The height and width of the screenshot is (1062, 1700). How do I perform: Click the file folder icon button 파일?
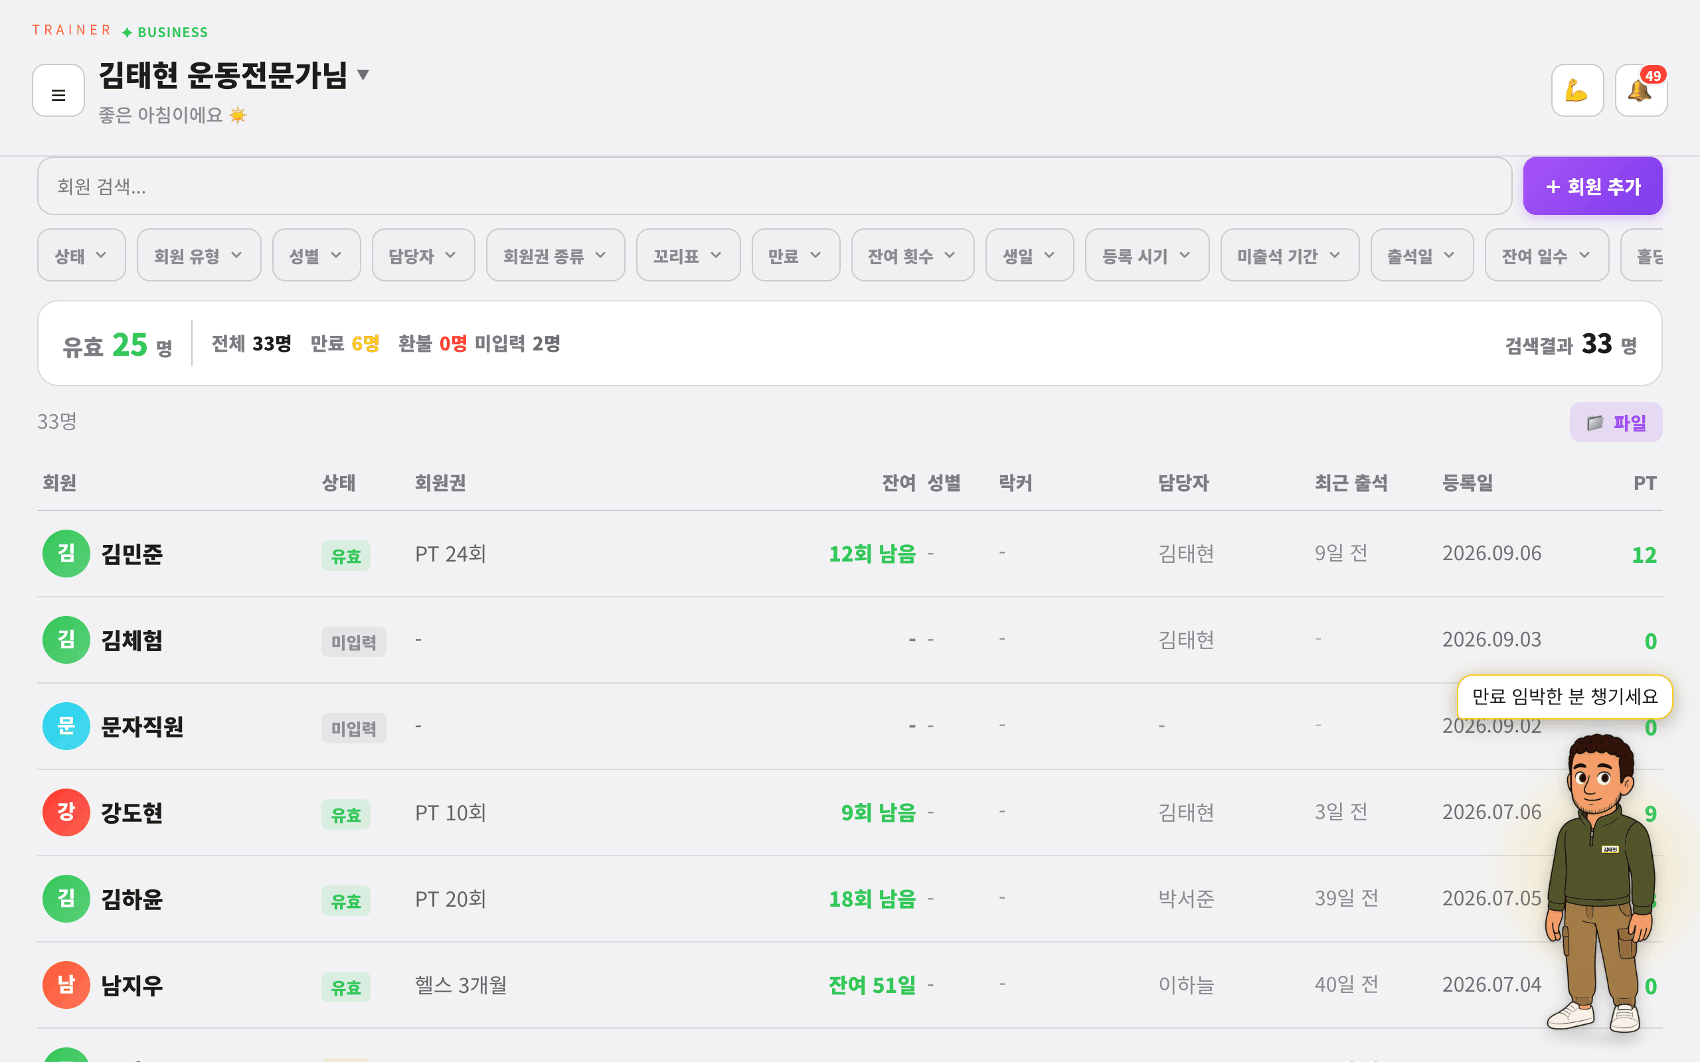click(x=1616, y=422)
